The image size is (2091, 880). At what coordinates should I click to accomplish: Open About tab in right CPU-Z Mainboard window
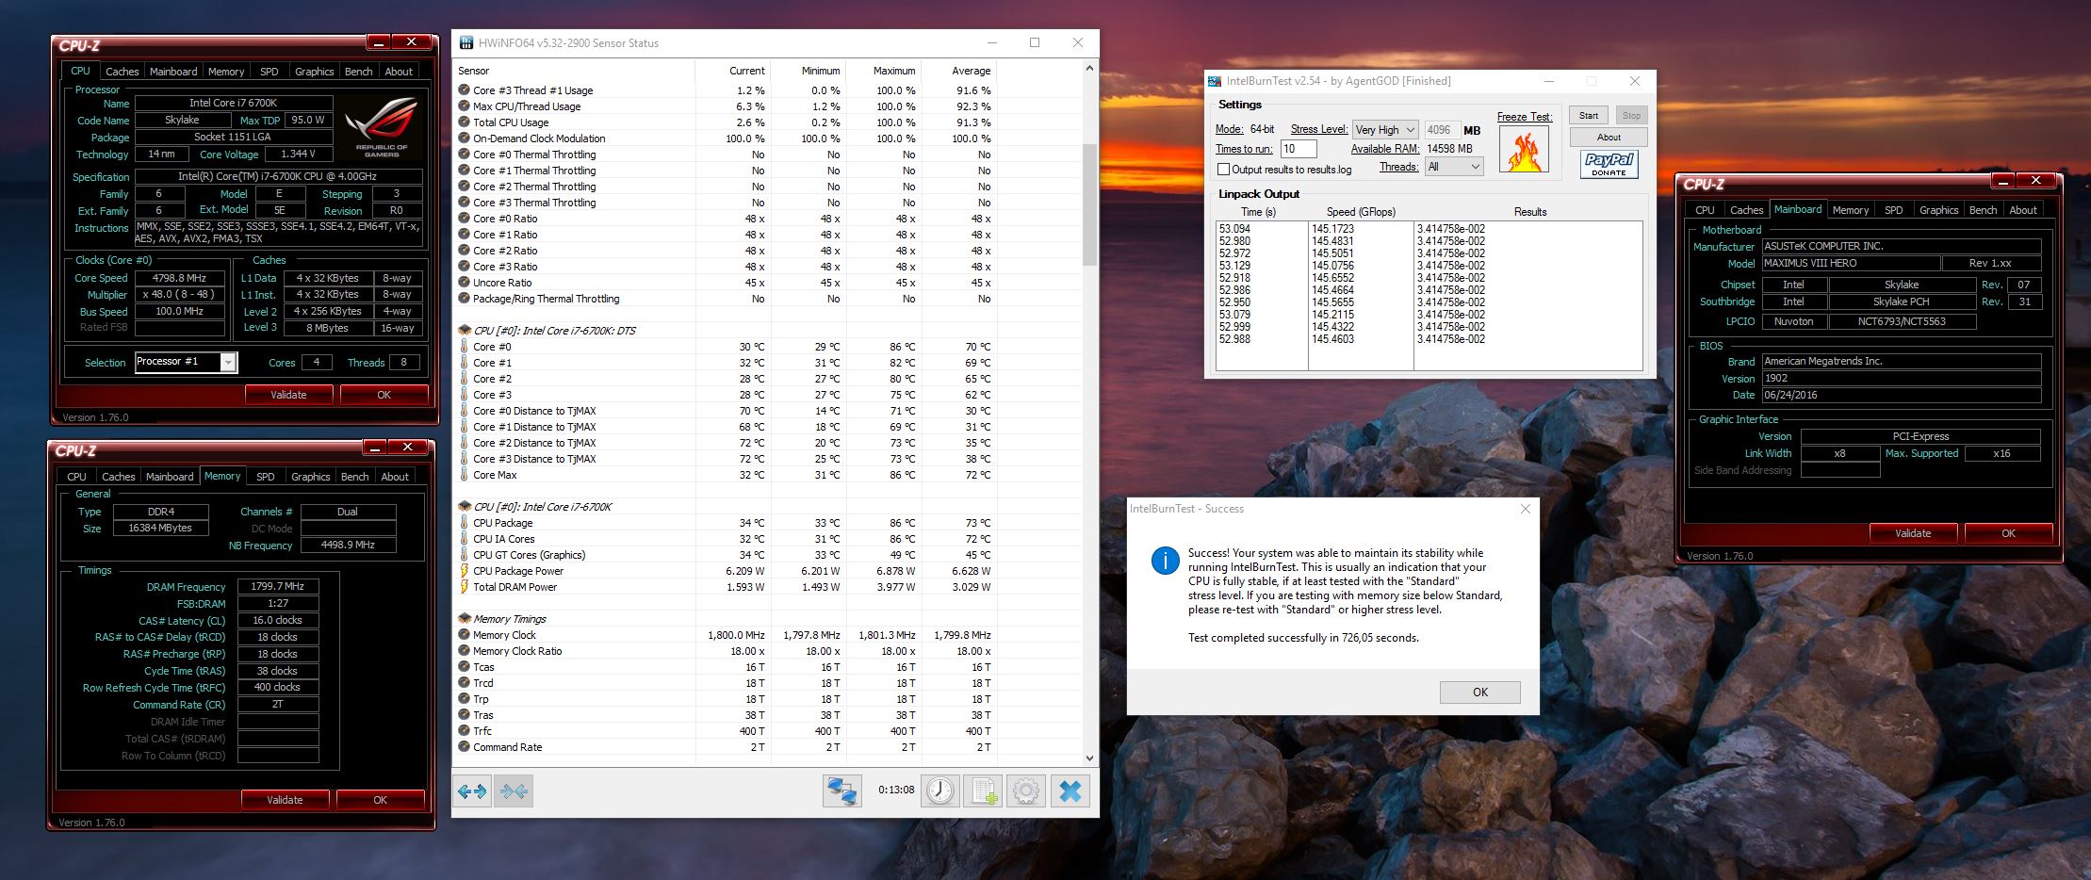[2023, 210]
